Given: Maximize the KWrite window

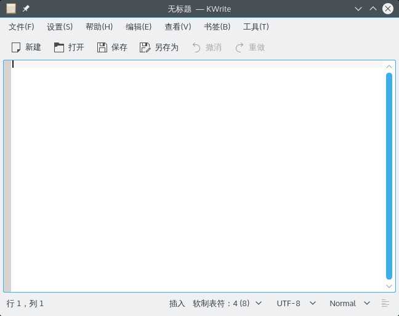Looking at the screenshot, I should tap(373, 9).
